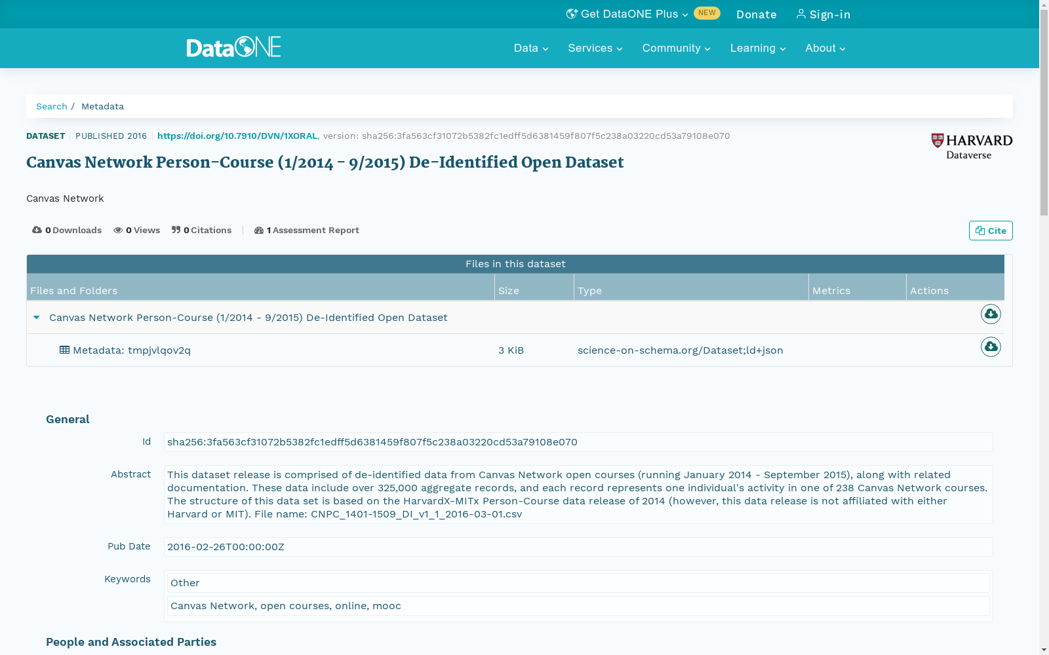Click the DataONE logo
The width and height of the screenshot is (1049, 655).
click(x=233, y=47)
